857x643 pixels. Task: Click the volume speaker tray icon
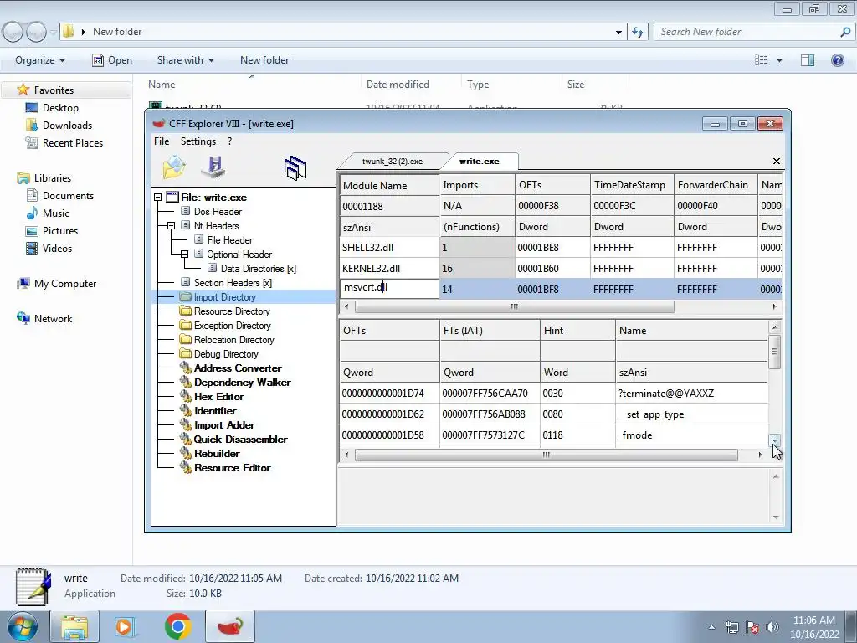(772, 627)
